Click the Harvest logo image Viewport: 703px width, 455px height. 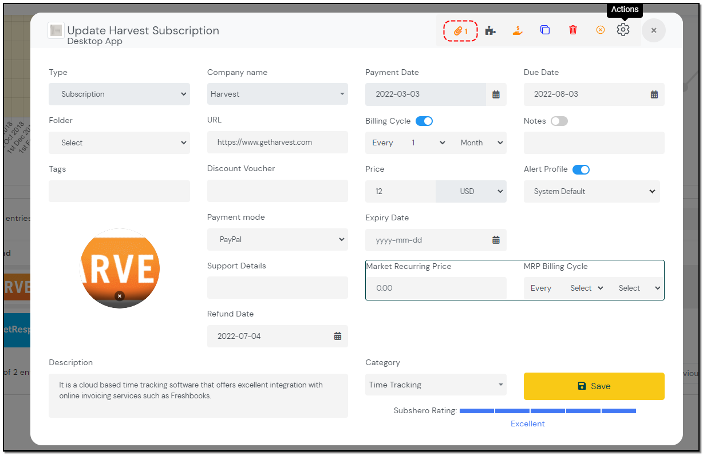pyautogui.click(x=120, y=268)
